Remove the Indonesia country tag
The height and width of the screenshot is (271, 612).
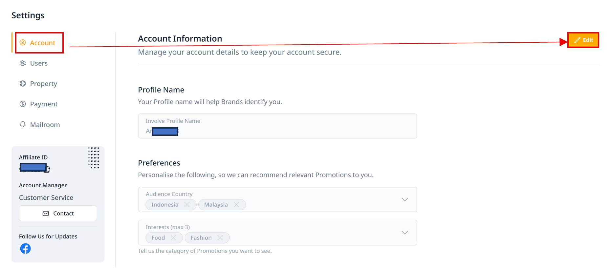(187, 205)
